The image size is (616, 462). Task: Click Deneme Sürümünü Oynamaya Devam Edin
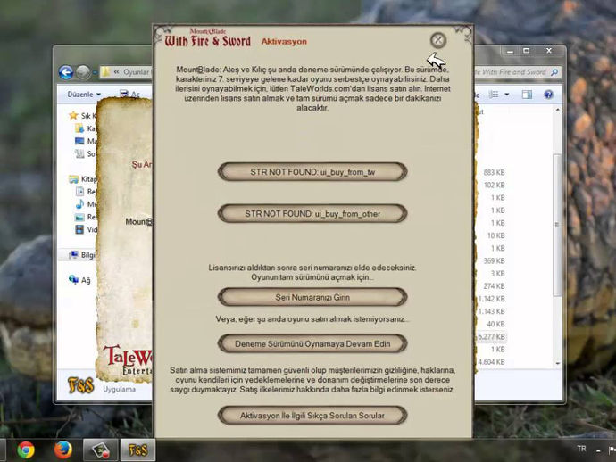[312, 344]
